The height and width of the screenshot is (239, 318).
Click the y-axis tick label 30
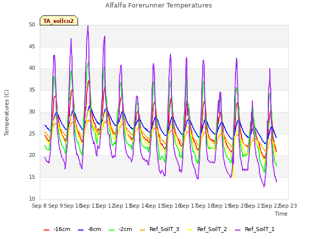click(32, 112)
